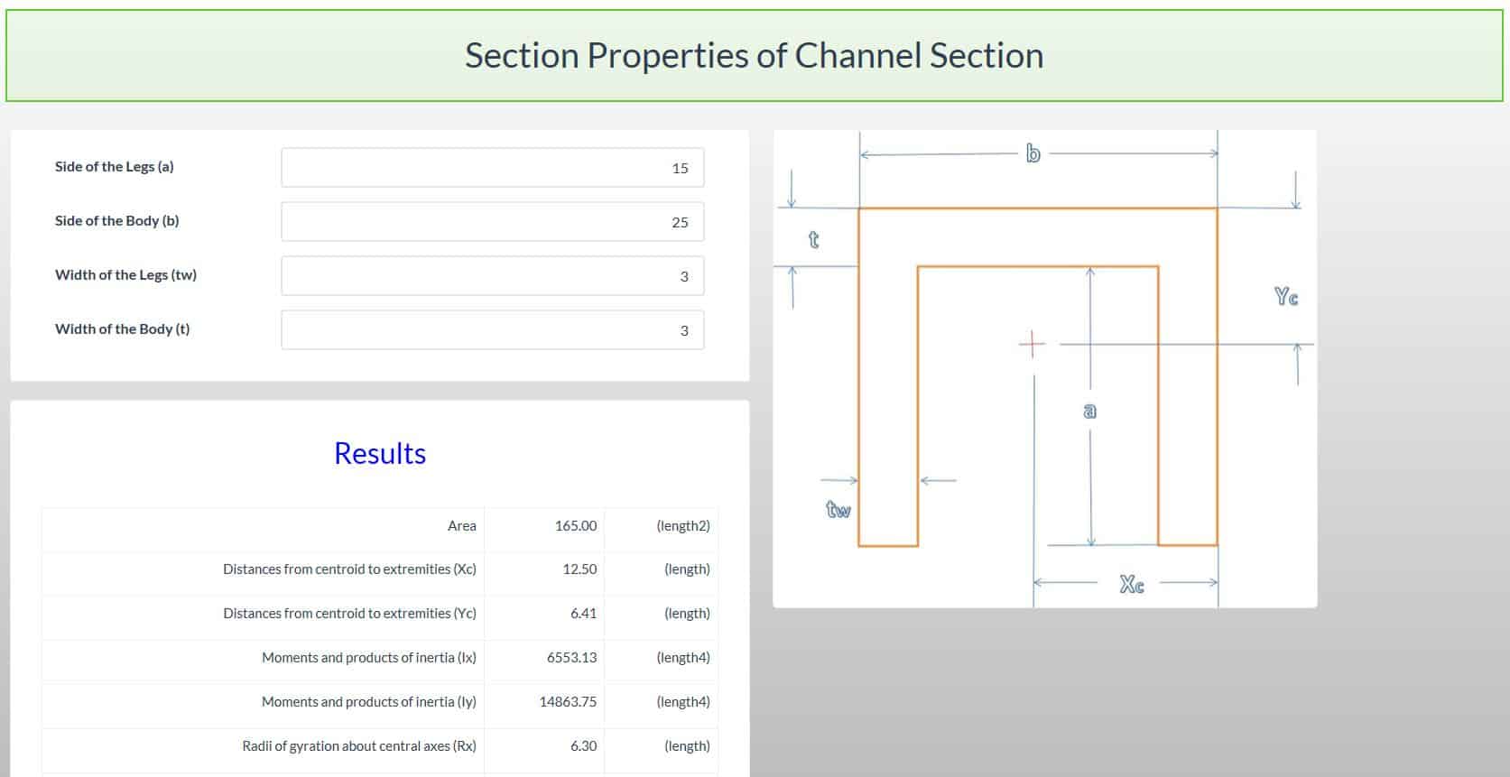Click the Distances from centroid to extremities (Xc) label

349,569
